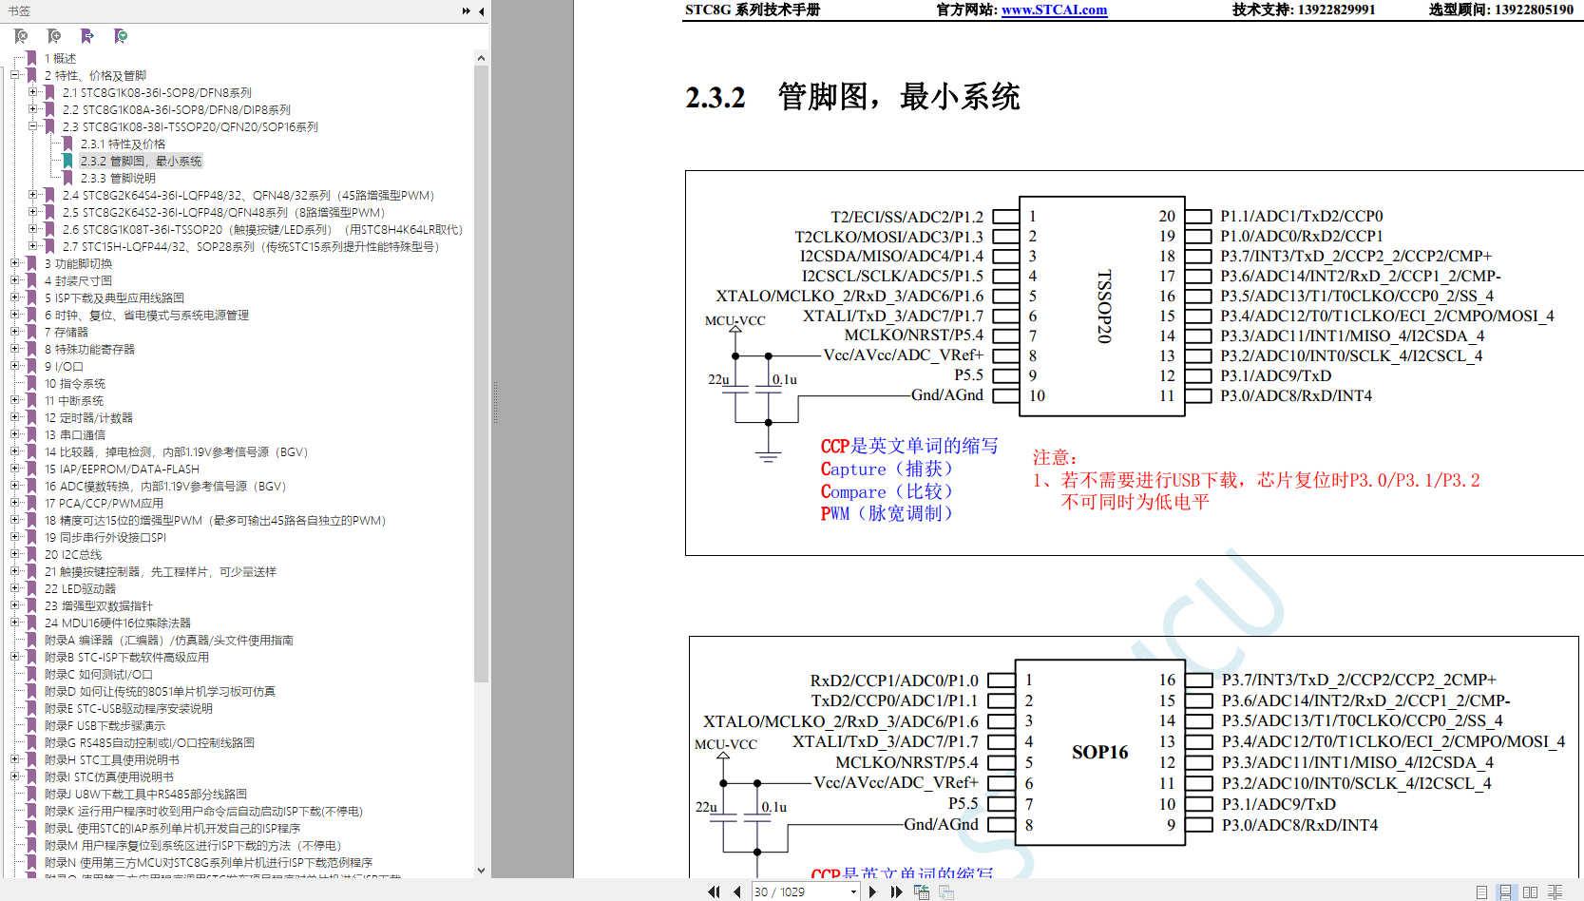Open bookmark 13 串口通信
1584x901 pixels.
[x=75, y=434]
